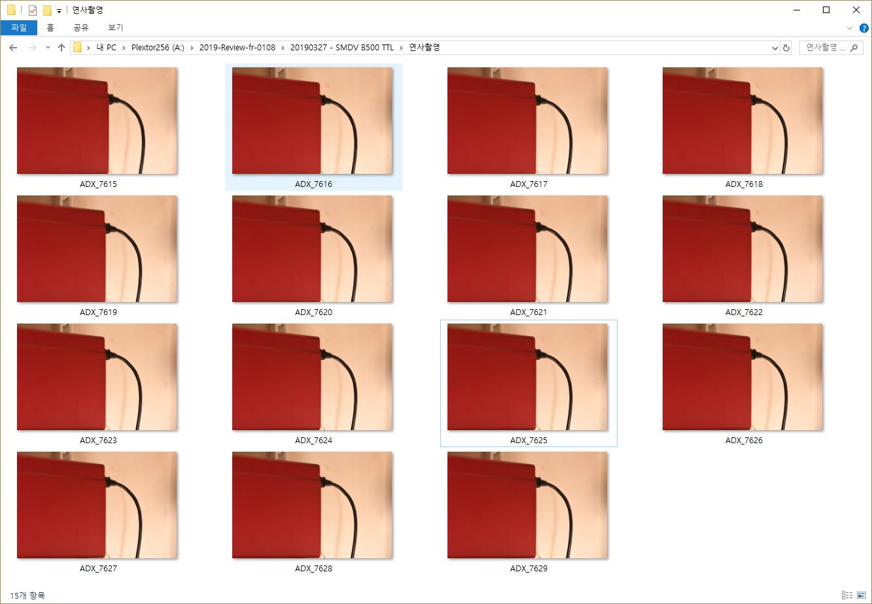This screenshot has height=604, width=872.
Task: Refresh the folder view
Action: [x=786, y=48]
